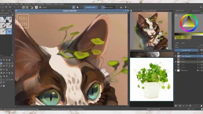Toggle visibility of the Background layer
The width and height of the screenshot is (203, 114).
click(x=176, y=70)
